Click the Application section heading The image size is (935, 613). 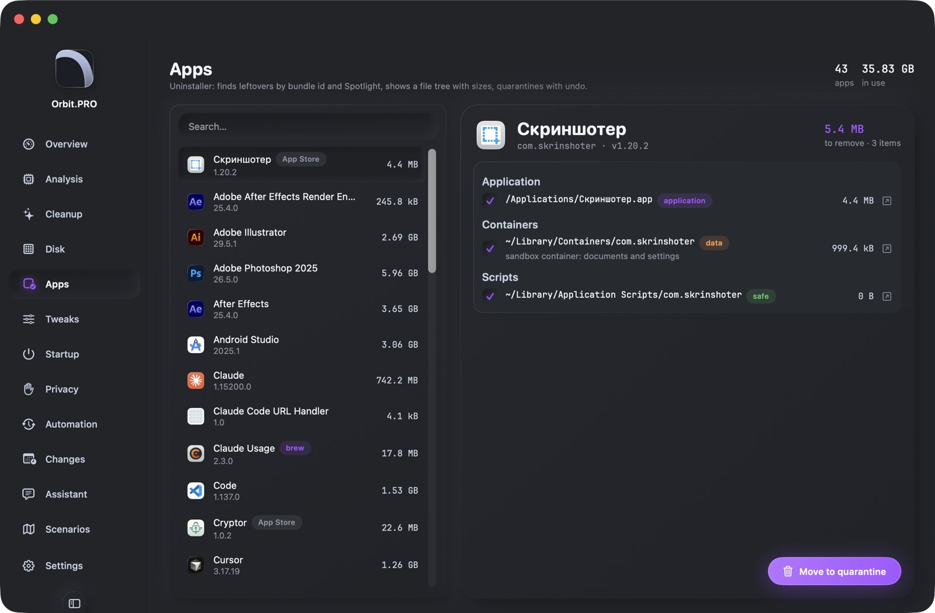511,182
